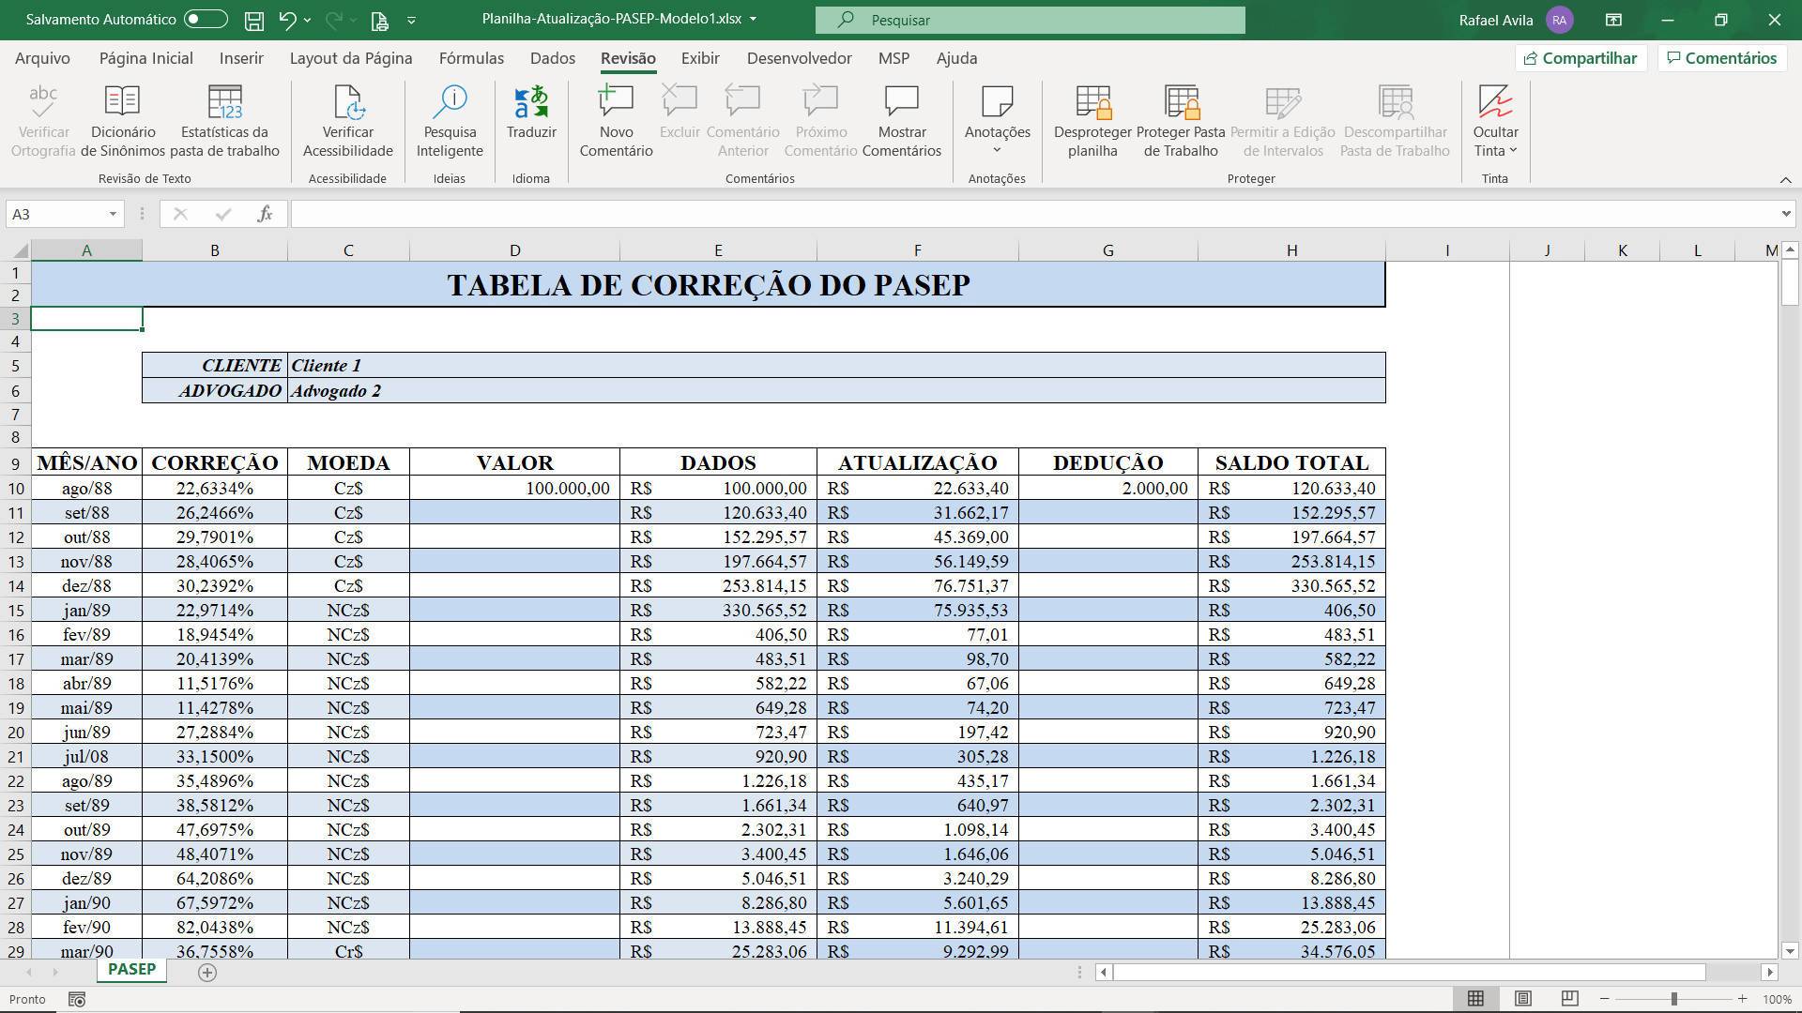Image resolution: width=1802 pixels, height=1013 pixels.
Task: Open the Fórmulas ribbon tab
Action: point(471,58)
